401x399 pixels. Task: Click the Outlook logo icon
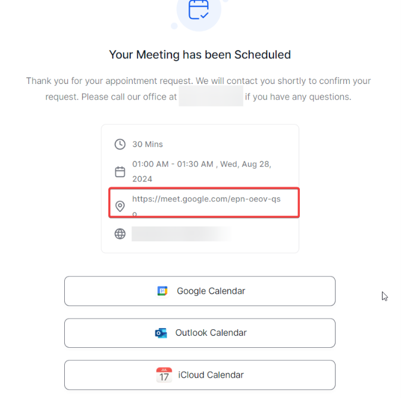[161, 333]
